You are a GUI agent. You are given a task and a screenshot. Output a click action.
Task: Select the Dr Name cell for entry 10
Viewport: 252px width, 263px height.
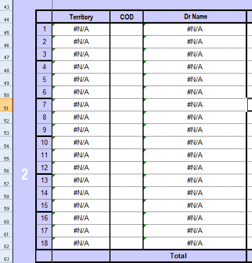[195, 142]
